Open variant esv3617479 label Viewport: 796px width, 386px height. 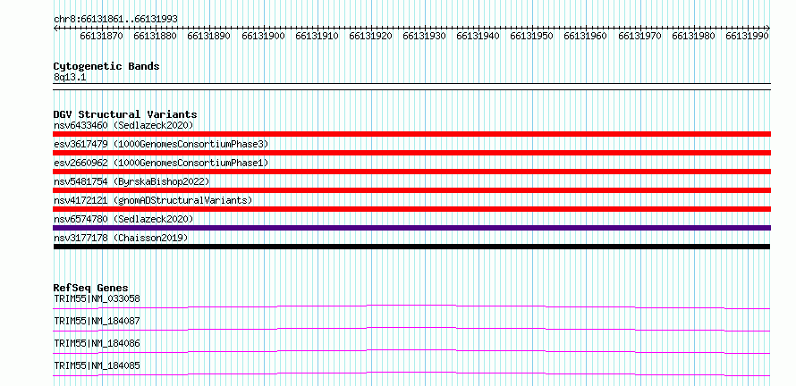pyautogui.click(x=161, y=144)
